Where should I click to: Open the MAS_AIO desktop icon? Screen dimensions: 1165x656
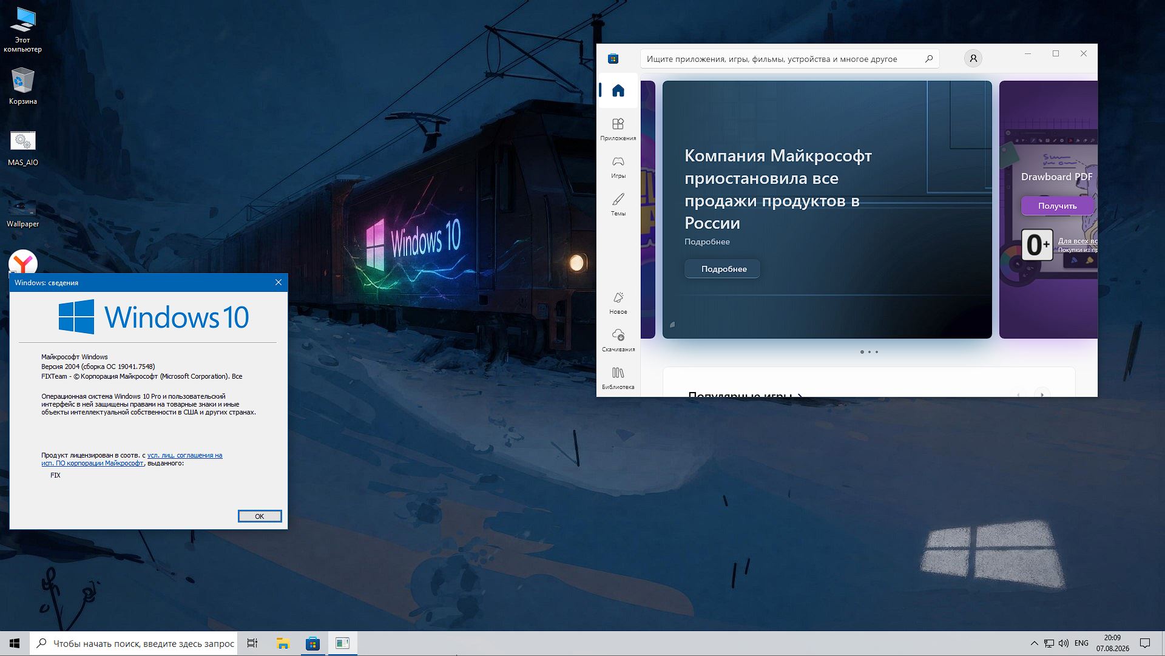22,148
